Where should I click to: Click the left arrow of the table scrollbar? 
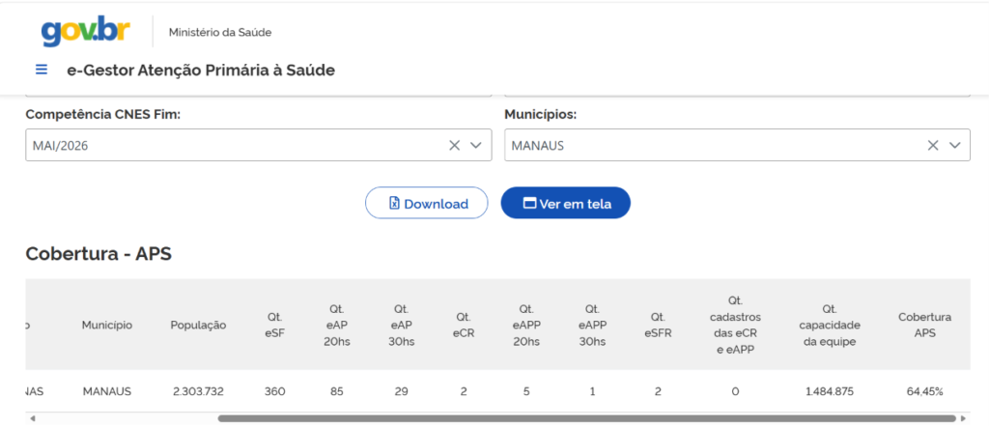pyautogui.click(x=32, y=418)
